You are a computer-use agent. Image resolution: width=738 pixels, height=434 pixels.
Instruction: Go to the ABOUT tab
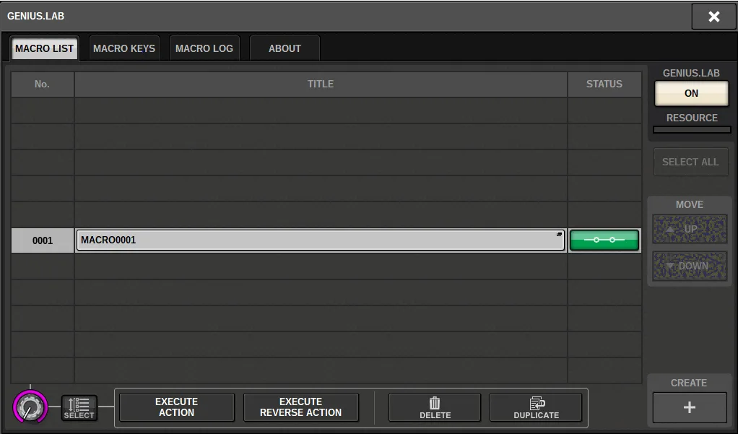click(285, 48)
